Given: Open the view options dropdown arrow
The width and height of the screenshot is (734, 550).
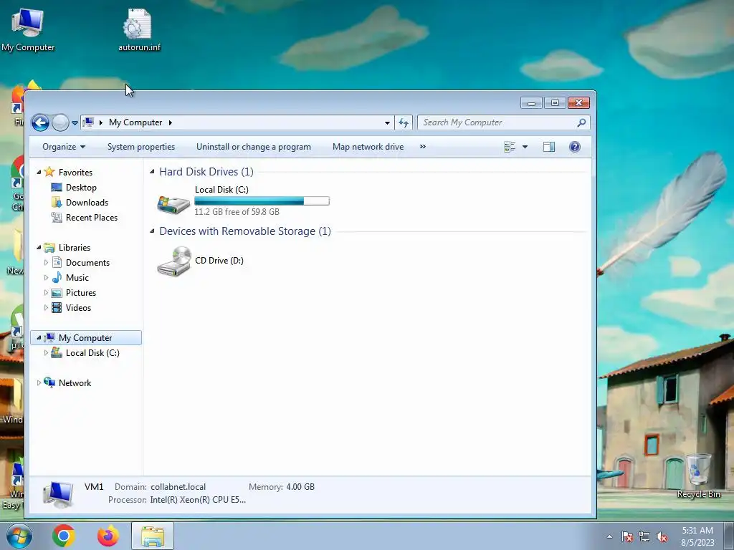Looking at the screenshot, I should (x=525, y=147).
